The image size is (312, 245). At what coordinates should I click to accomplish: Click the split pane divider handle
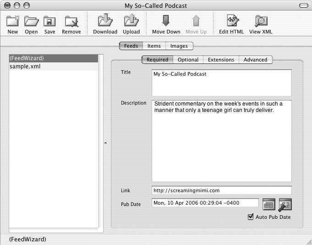pyautogui.click(x=105, y=143)
